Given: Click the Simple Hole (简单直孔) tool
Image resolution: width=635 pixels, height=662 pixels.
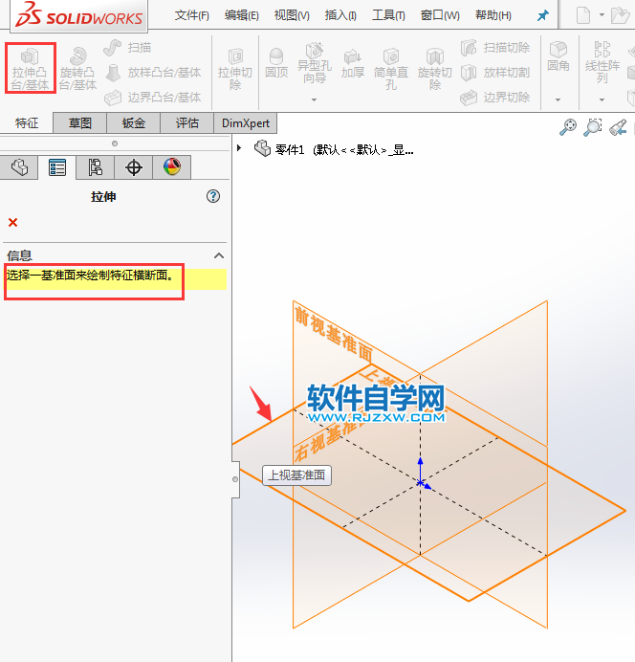Looking at the screenshot, I should (x=391, y=68).
